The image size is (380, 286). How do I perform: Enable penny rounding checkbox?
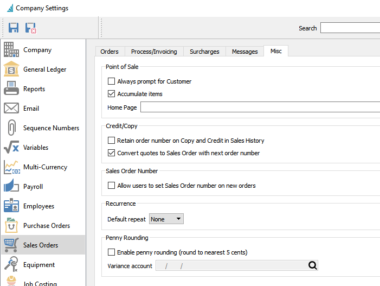tap(112, 252)
